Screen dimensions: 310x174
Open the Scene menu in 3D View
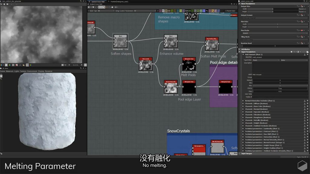[x=2, y=71]
